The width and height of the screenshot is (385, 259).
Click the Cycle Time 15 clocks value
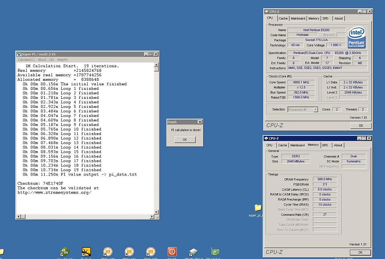pyautogui.click(x=324, y=204)
